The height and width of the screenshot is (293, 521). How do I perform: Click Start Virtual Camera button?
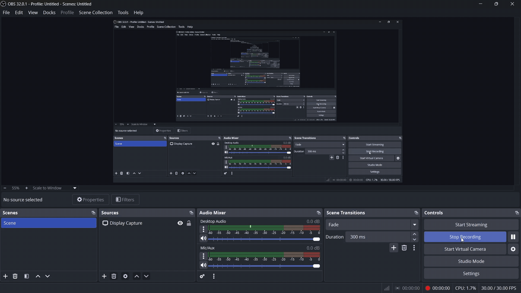click(x=465, y=249)
